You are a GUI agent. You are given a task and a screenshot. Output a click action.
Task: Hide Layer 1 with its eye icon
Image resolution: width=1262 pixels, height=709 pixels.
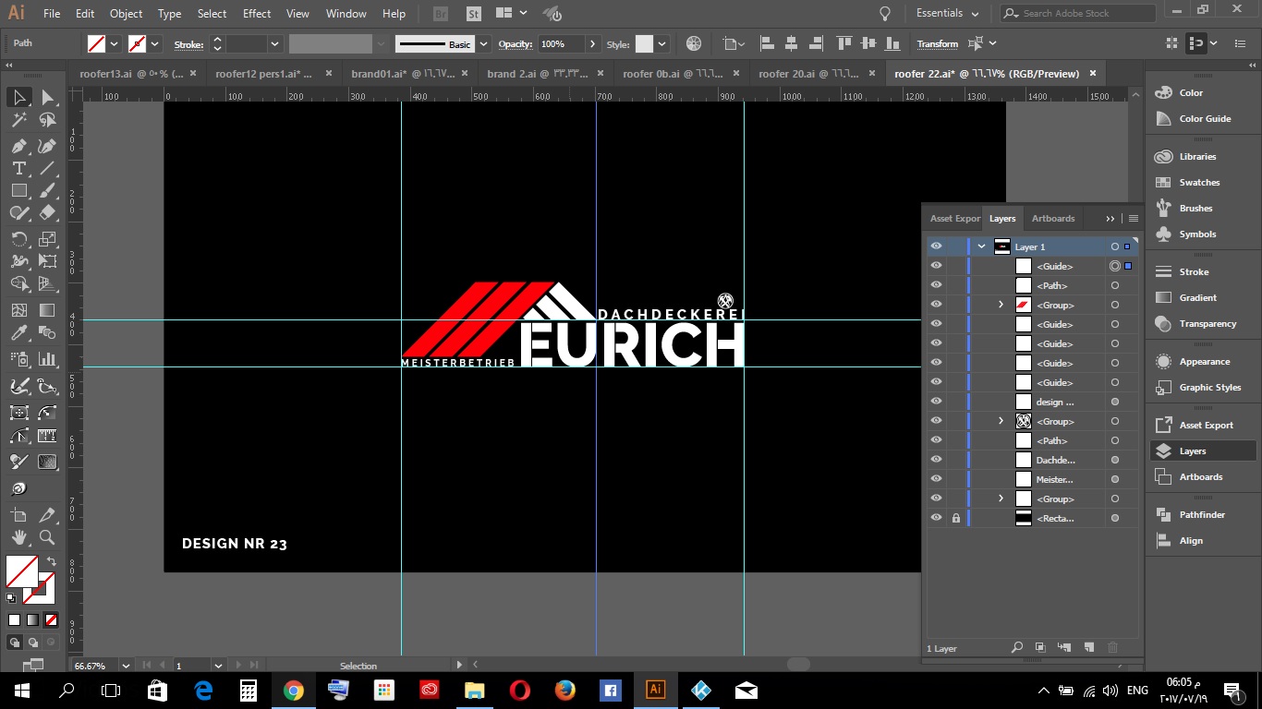936,246
